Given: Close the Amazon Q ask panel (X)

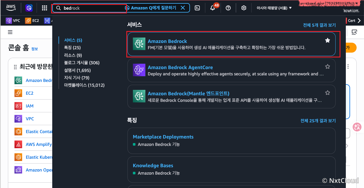Looking at the screenshot, I should click(183, 8).
